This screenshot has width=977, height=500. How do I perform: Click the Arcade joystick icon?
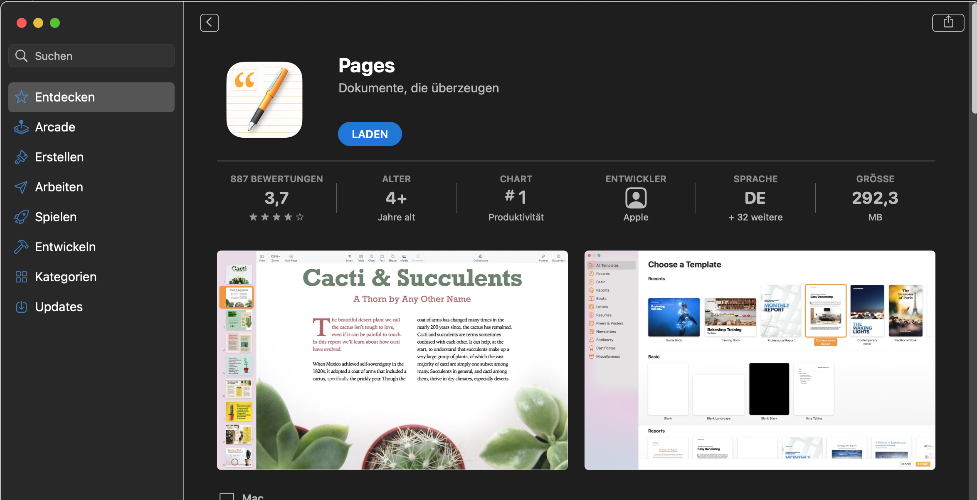point(21,127)
